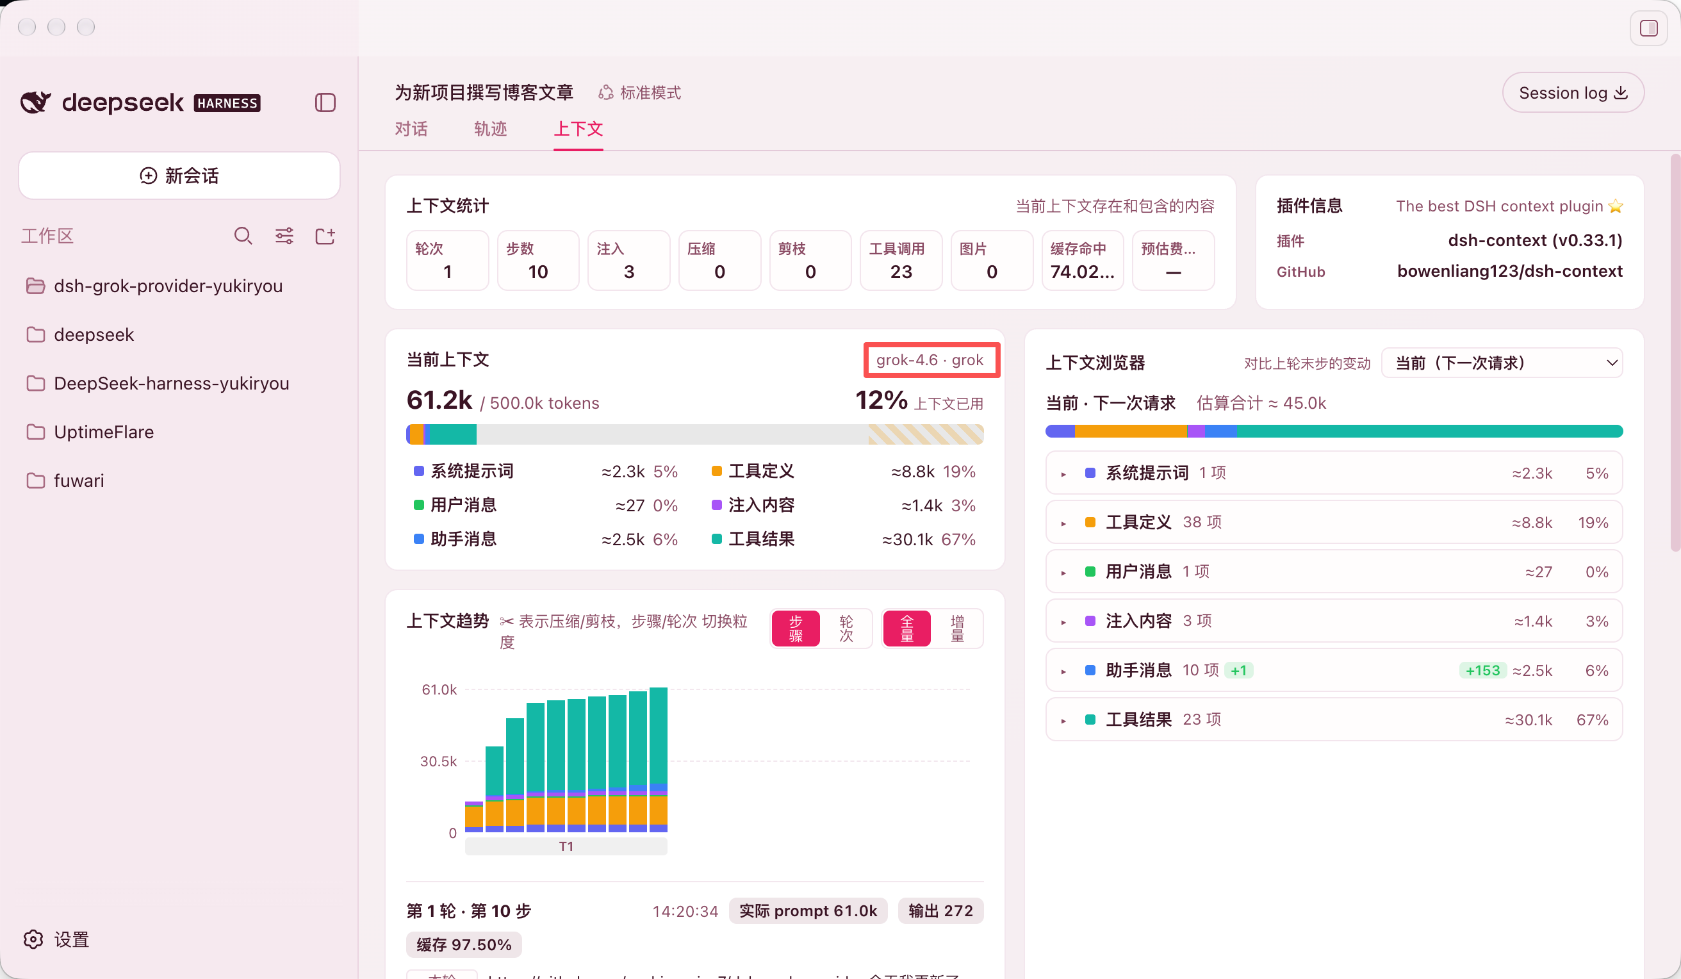
Task: Switch to the 轨迹 tab
Action: 491,129
